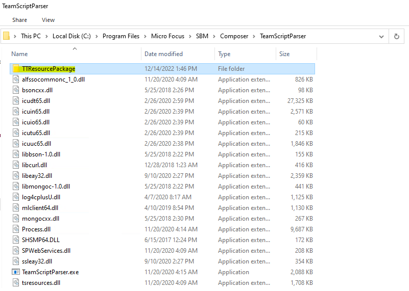Click the log4cplusU.dll file icon
This screenshot has width=409, height=291.
pos(16,197)
